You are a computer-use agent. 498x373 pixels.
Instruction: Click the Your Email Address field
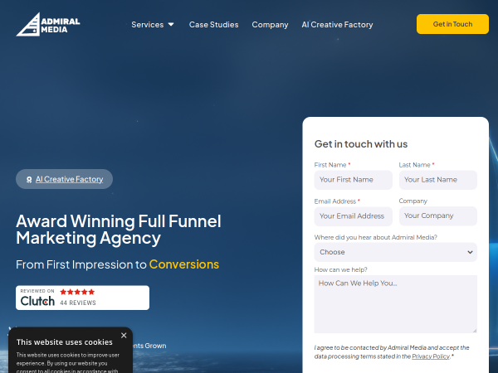(x=354, y=216)
